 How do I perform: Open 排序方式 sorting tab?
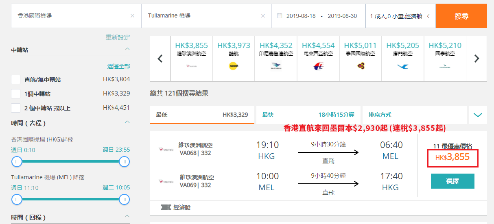point(415,115)
